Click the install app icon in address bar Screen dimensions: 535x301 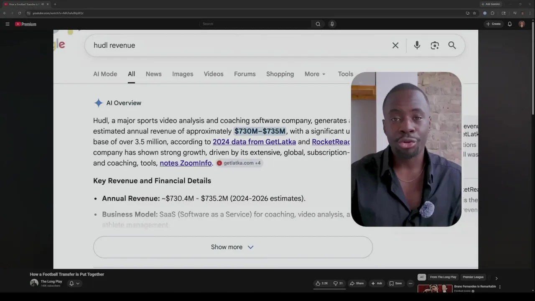coord(467,13)
